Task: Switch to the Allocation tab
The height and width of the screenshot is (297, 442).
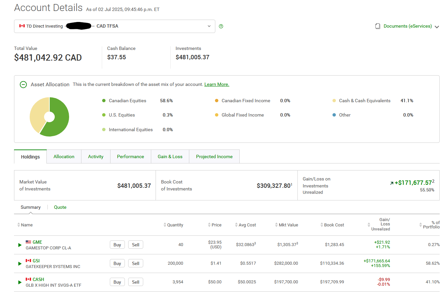Action: (64, 156)
